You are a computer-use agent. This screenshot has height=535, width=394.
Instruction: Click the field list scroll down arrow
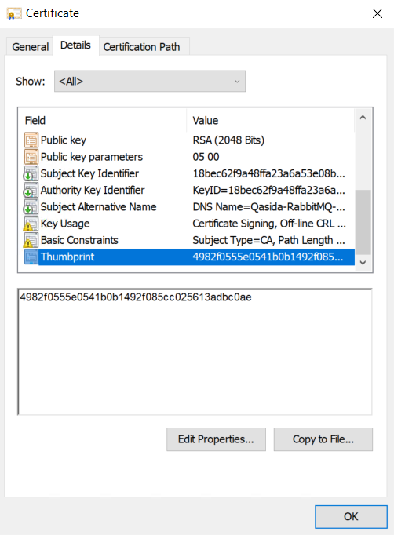(363, 263)
